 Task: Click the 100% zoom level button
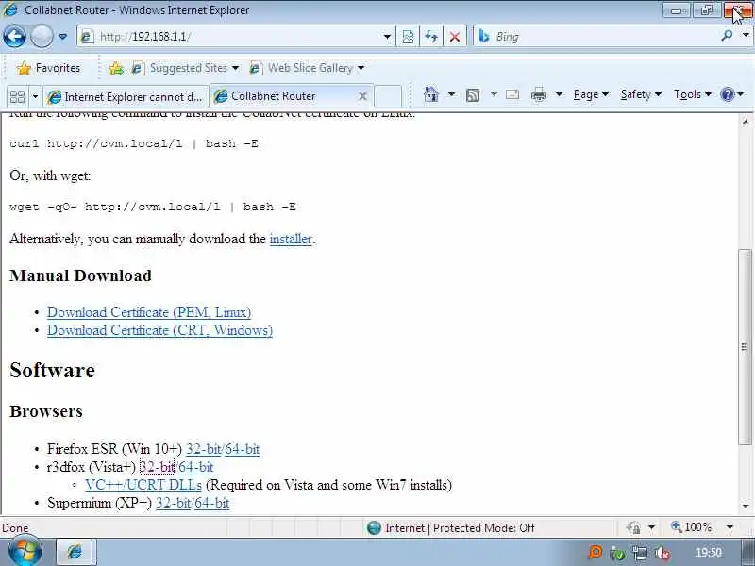click(x=692, y=527)
